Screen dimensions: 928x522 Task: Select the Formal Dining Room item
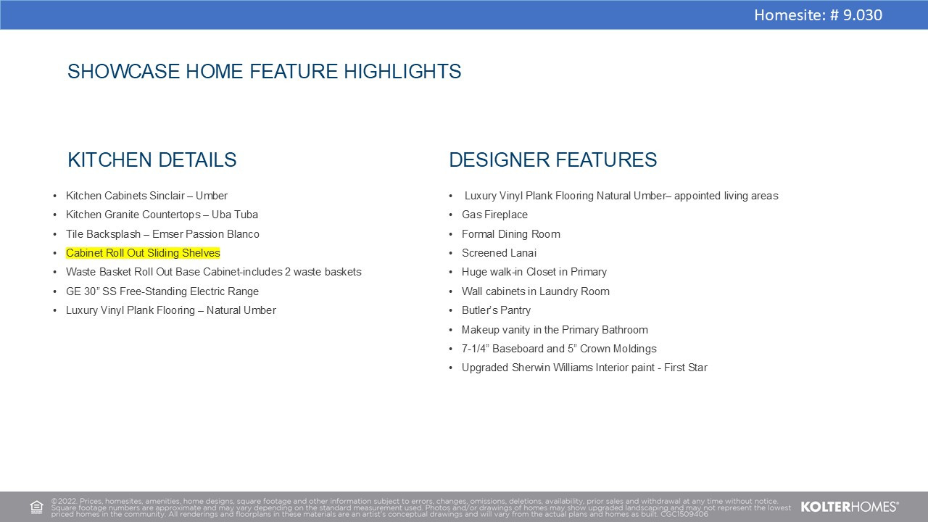click(510, 234)
